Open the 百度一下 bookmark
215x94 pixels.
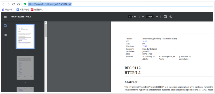pos(8,10)
